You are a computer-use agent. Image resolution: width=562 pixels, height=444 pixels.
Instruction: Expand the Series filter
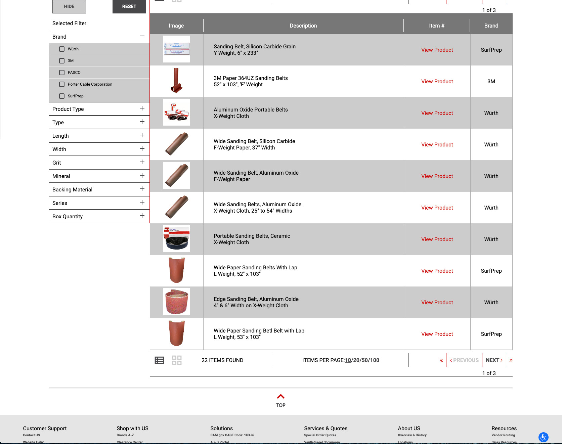click(142, 202)
